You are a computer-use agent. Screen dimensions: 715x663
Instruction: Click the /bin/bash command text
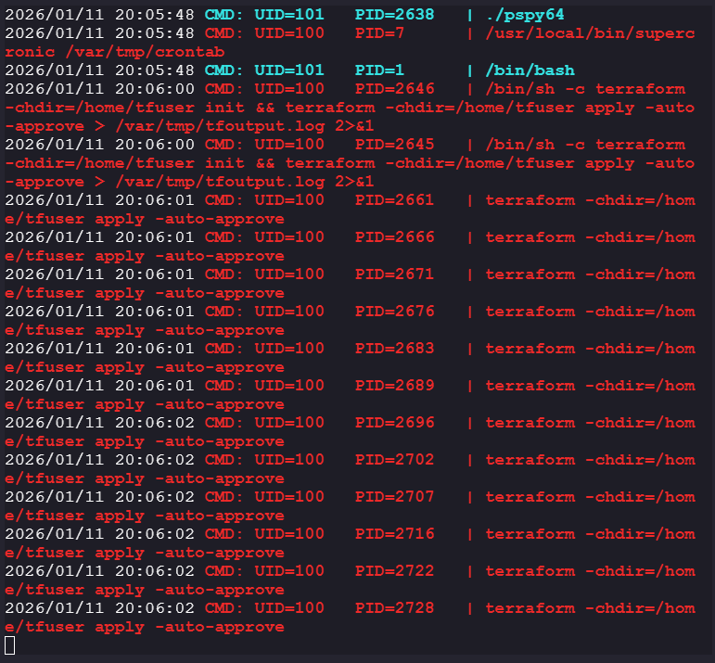point(530,70)
